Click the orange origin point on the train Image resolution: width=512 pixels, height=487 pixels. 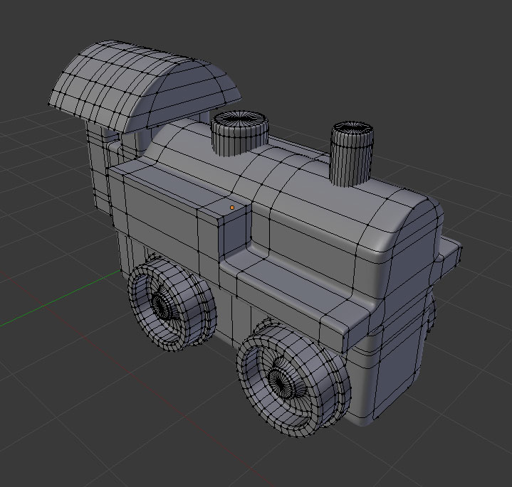232,208
